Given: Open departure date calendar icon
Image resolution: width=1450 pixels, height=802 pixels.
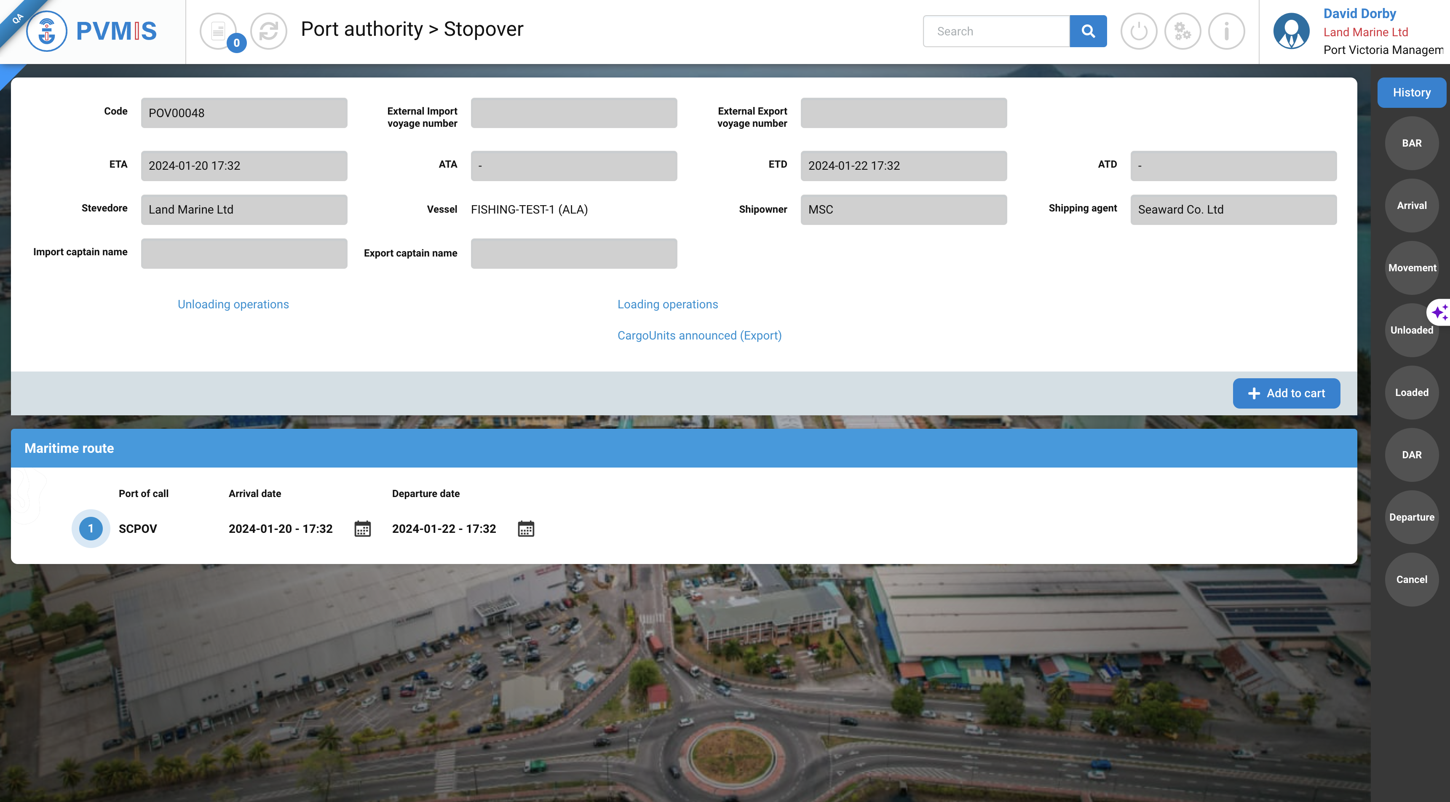Looking at the screenshot, I should click(x=526, y=529).
